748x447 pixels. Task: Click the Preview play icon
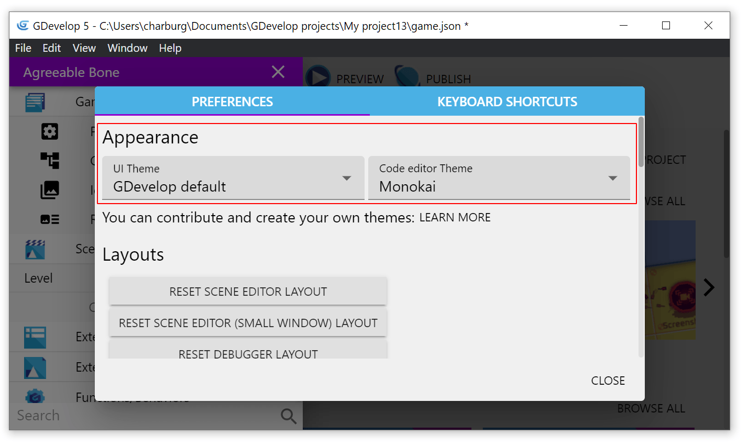[317, 77]
